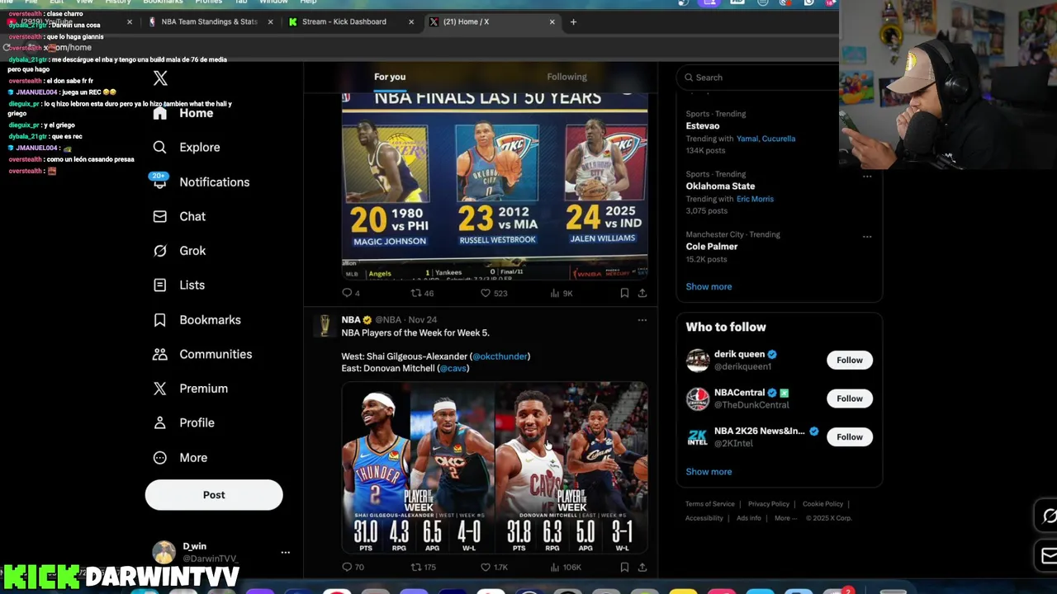Reply to Players of the Week post with 70 replies

click(x=353, y=567)
